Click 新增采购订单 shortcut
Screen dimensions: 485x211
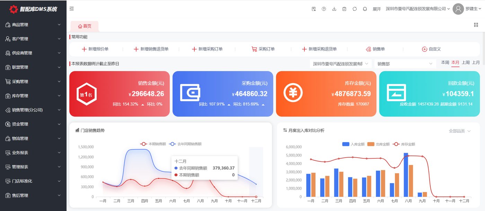[x=208, y=49]
